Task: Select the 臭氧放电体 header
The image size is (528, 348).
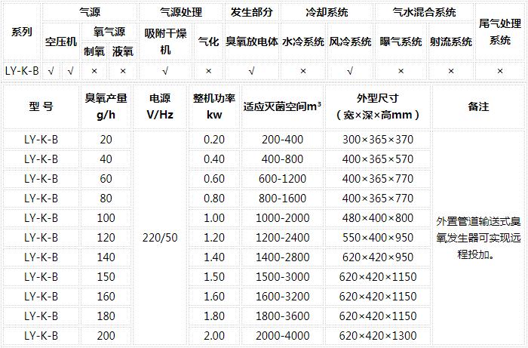Action: (x=251, y=42)
